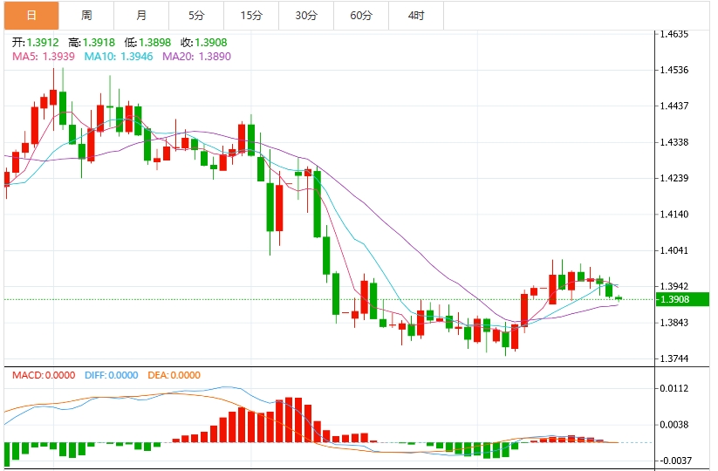Viewport: 718px width, 471px height.
Task: Click the latest small green candlestick
Action: pos(619,298)
